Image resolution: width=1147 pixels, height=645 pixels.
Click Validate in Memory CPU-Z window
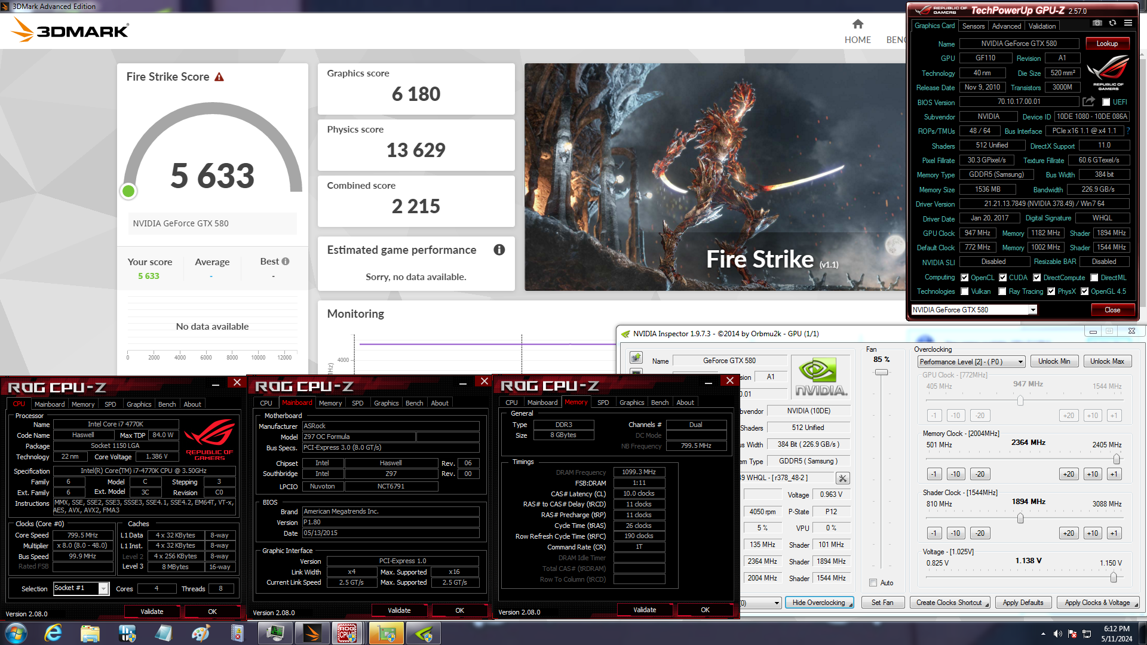point(645,610)
